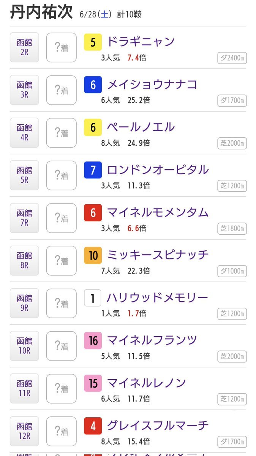The image size is (256, 456).
Task: Open ?着 result box for 函館 9R
Action: (x=61, y=303)
